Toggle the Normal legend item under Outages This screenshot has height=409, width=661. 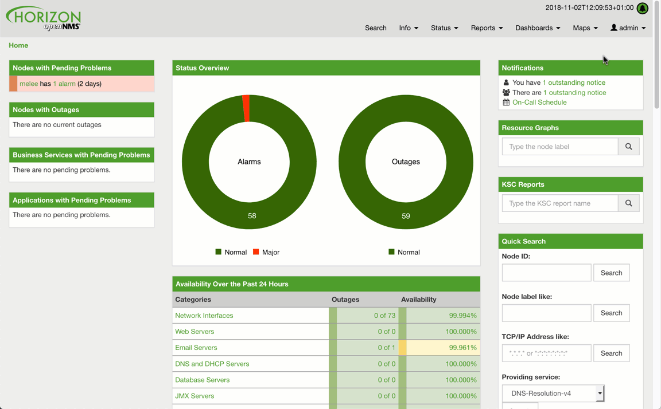(x=404, y=252)
